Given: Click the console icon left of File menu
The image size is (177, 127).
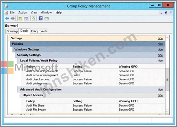Looking at the screenshot, I should point(6,12).
